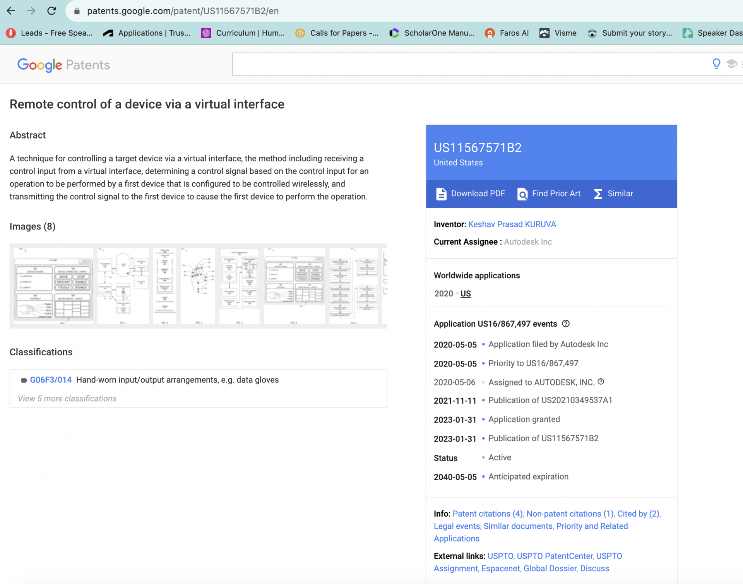Click the browser forward arrow
The width and height of the screenshot is (743, 584).
coord(31,11)
